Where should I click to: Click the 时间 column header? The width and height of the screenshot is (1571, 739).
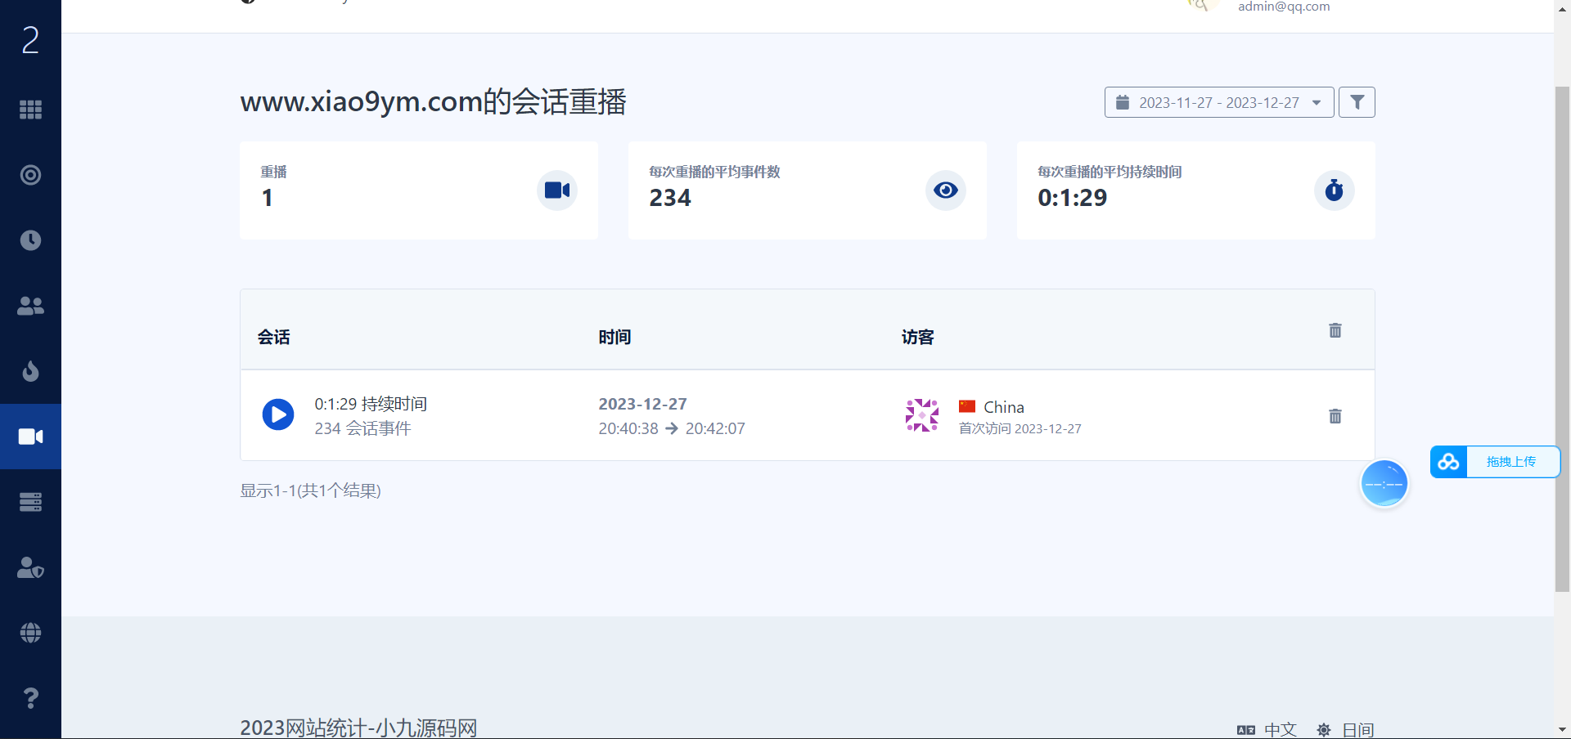coord(614,337)
